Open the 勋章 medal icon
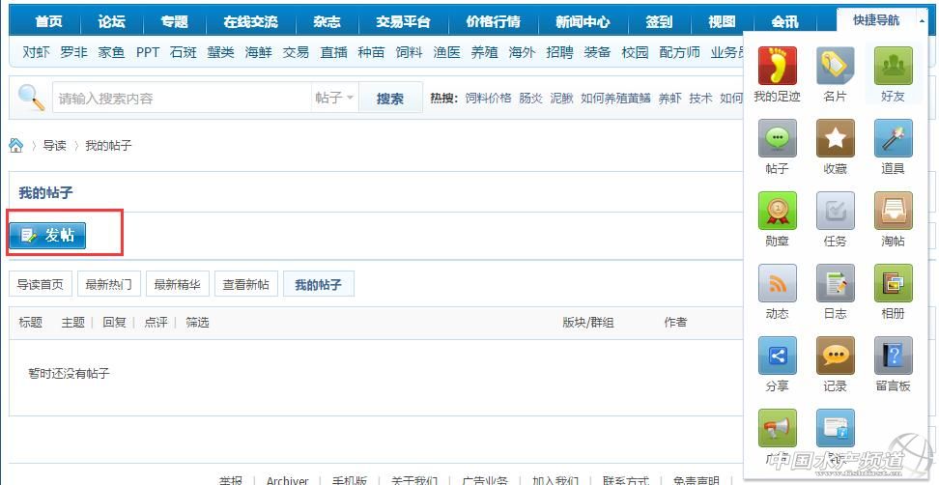This screenshot has width=939, height=485. tap(777, 211)
